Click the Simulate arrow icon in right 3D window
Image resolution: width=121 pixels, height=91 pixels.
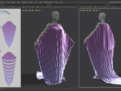point(81,7)
